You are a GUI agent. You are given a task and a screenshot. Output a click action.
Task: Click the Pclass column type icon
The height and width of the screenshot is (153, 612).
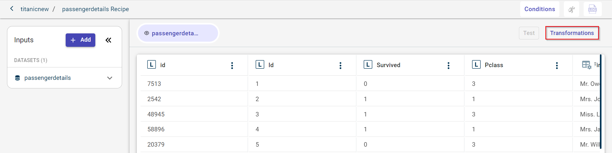(476, 65)
